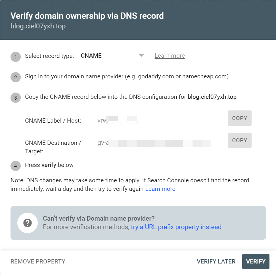Click the dialog title 'Verify domain ownership via DNS record'
This screenshot has width=276, height=274.
pos(87,16)
